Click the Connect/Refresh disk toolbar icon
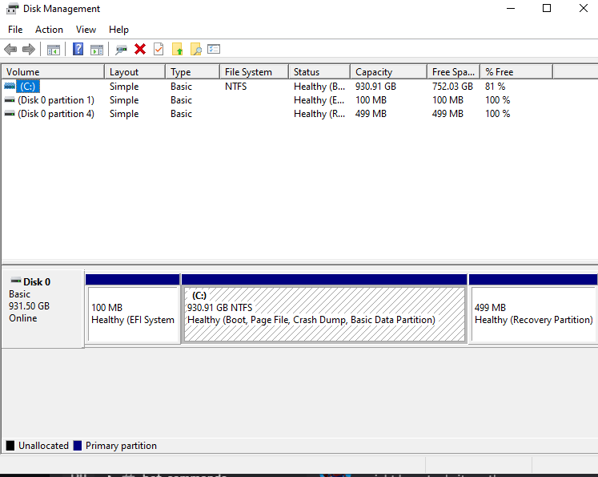 (x=121, y=50)
